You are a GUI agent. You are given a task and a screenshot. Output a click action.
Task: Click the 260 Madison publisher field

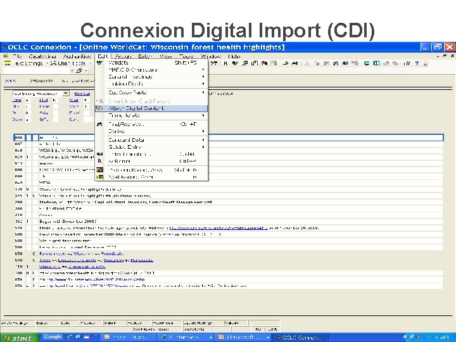click(241, 202)
